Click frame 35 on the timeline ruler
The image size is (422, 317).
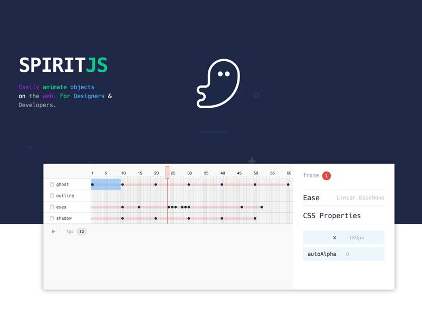(x=206, y=173)
